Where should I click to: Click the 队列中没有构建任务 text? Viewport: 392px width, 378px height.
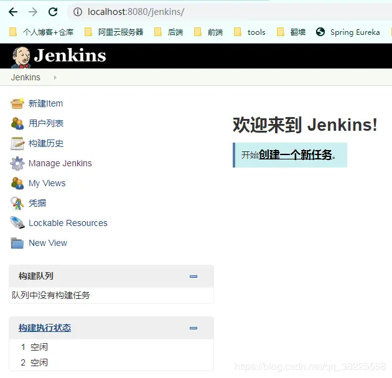pyautogui.click(x=51, y=295)
